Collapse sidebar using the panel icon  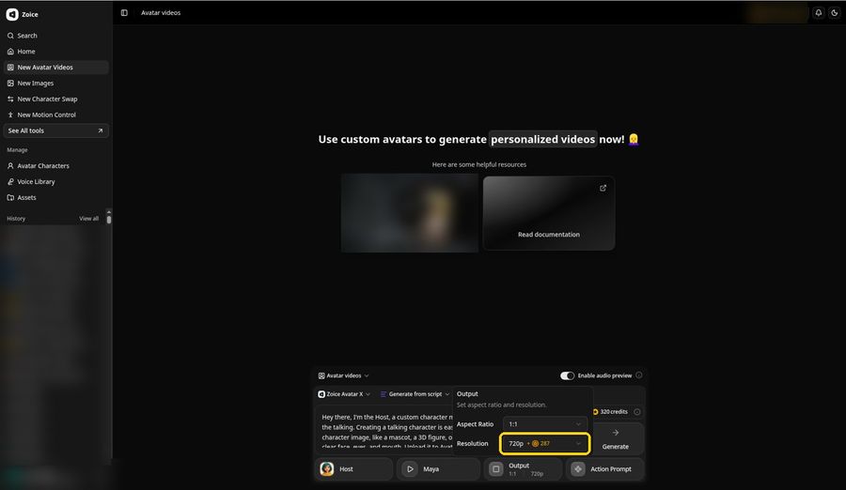(x=124, y=13)
